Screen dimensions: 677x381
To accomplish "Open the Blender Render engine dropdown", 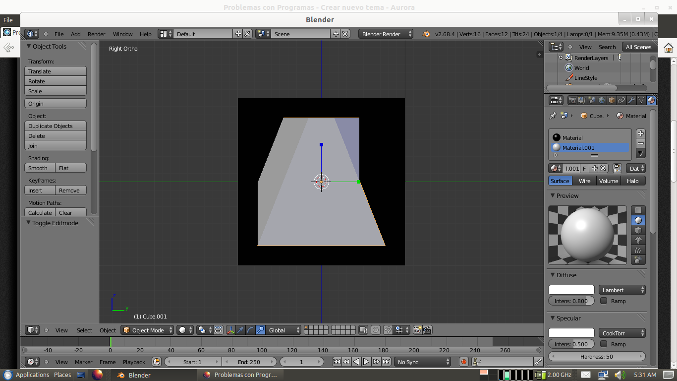I will coord(386,34).
